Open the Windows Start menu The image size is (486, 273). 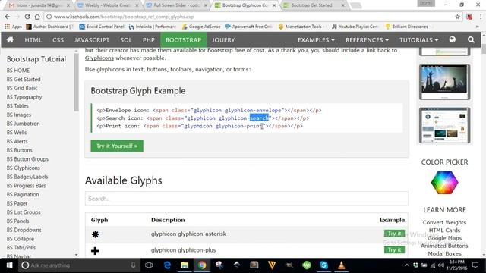click(x=9, y=265)
